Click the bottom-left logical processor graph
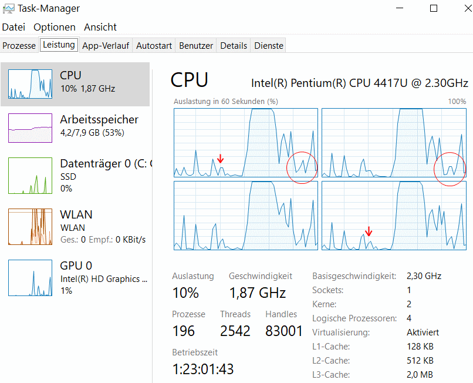 [x=246, y=216]
